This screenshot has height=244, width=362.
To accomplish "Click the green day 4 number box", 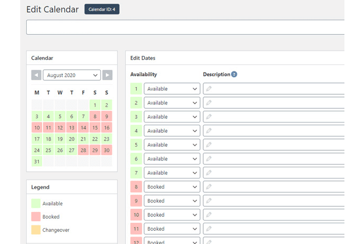I will (136, 131).
